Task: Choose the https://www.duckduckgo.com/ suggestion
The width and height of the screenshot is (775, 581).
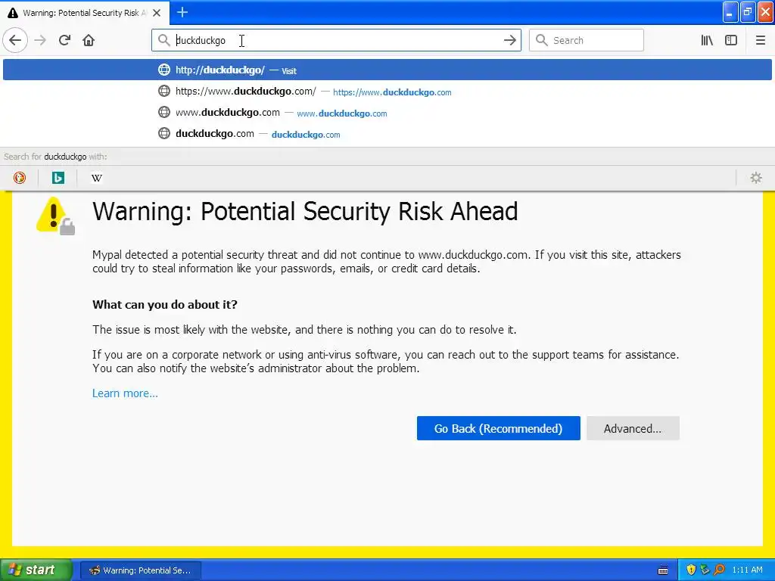Action: (x=387, y=92)
